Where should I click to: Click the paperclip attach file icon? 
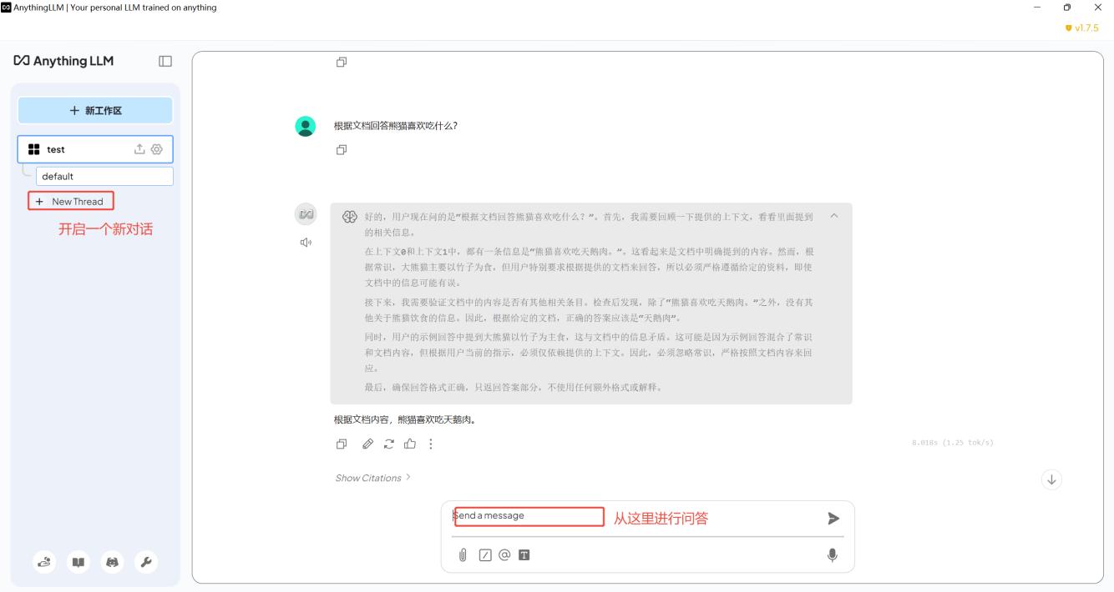(x=463, y=554)
